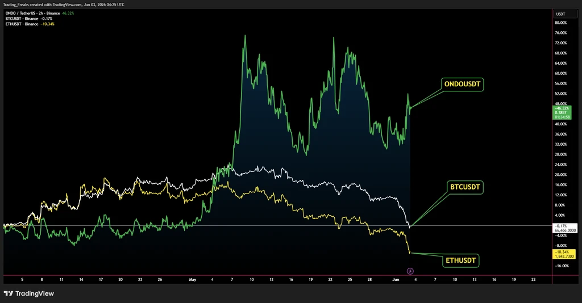582x303 pixels.
Task: Click the 80.00% price scale label
Action: point(561,23)
